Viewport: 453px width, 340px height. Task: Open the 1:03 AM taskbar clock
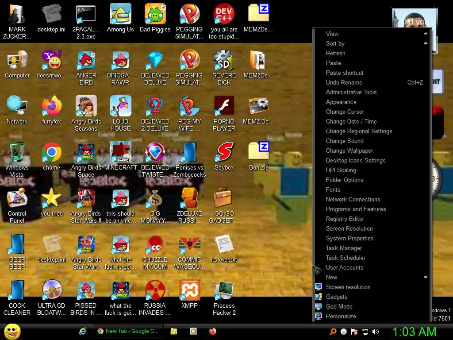tap(414, 332)
